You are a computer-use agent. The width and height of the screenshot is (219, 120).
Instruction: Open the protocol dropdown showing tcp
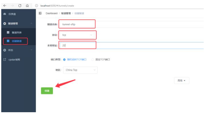pos(77,35)
